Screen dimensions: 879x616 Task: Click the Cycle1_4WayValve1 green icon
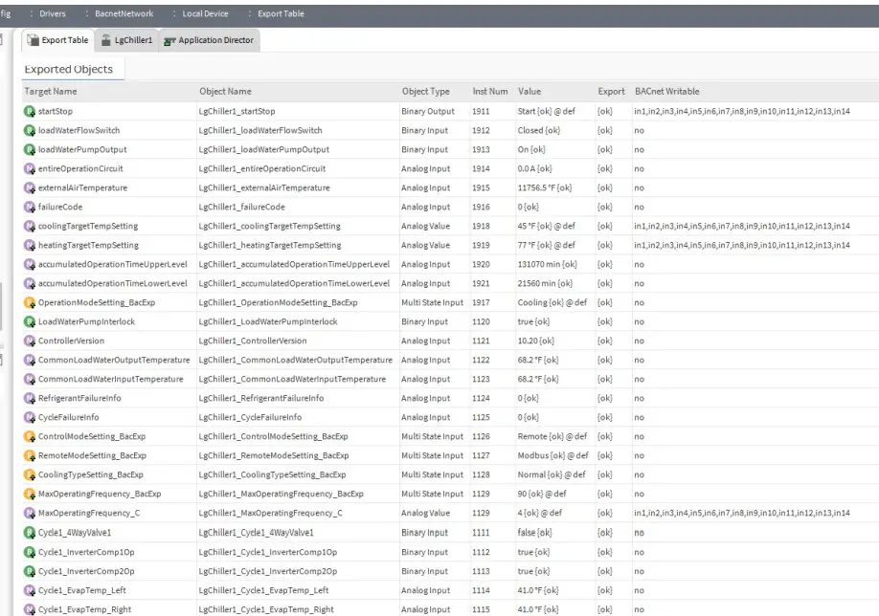coord(30,533)
